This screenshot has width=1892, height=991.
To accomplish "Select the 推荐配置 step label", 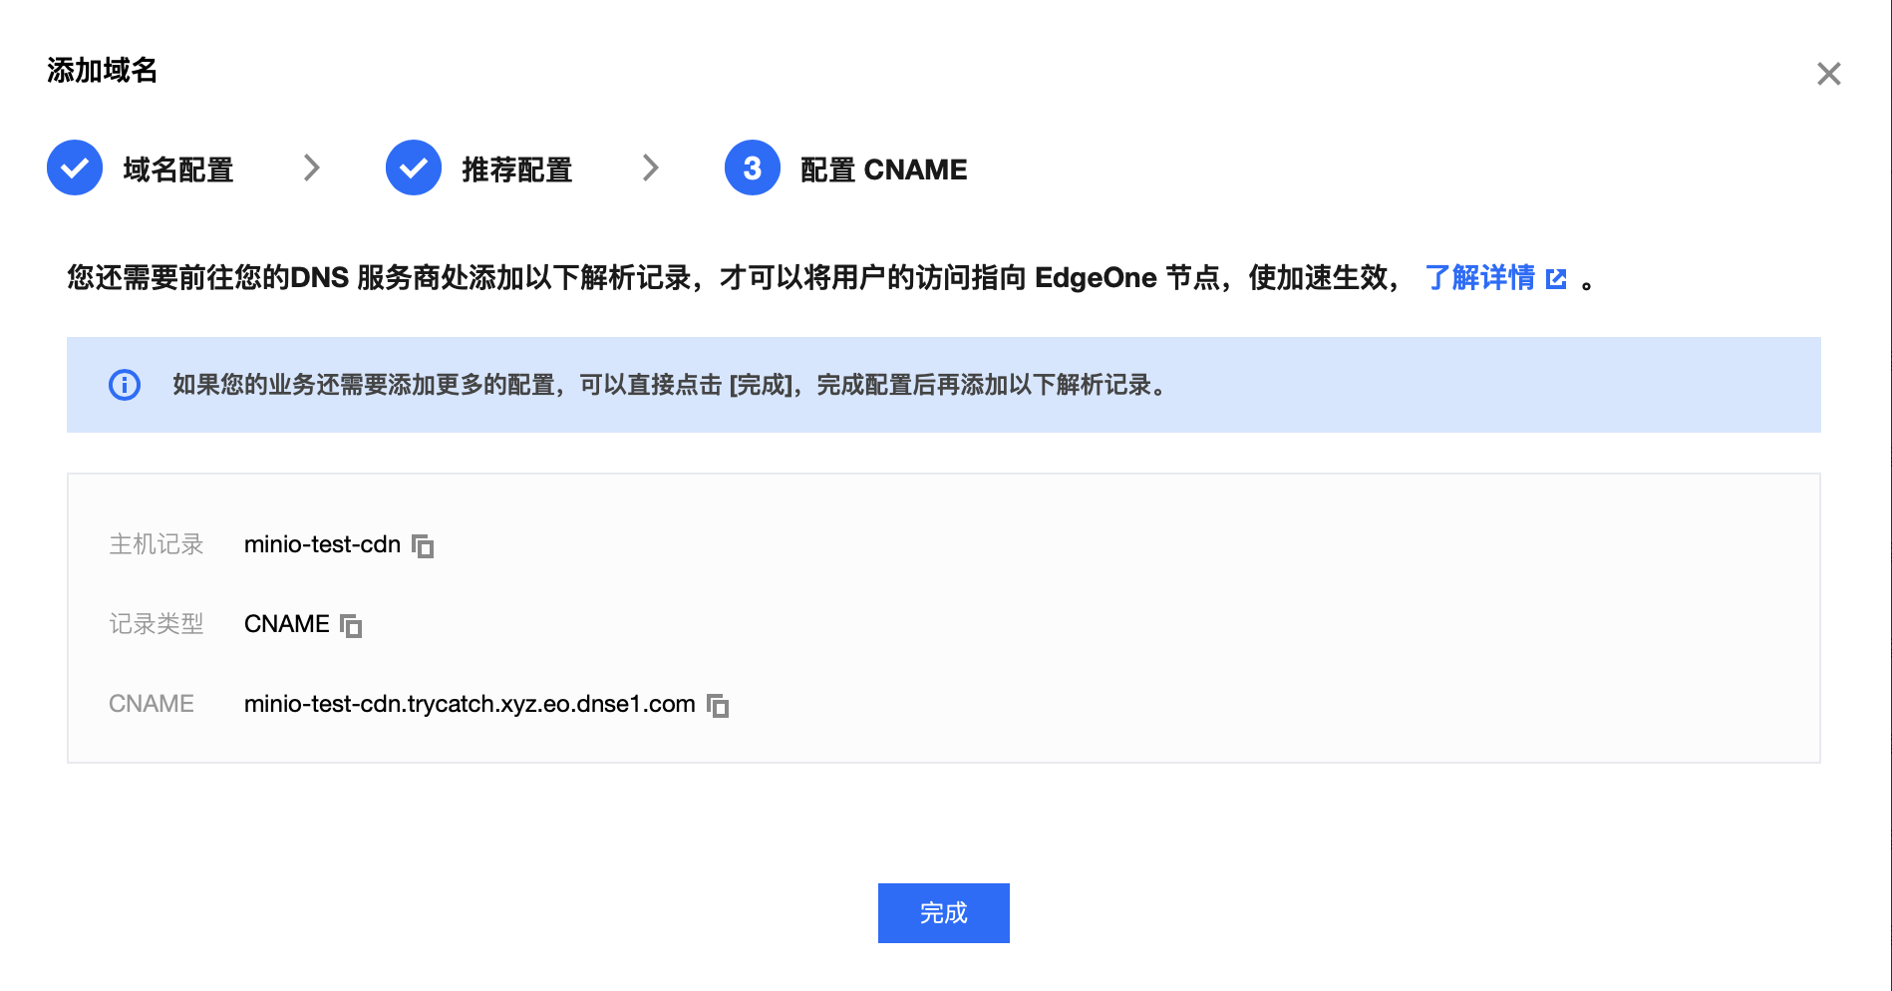I will [x=516, y=168].
